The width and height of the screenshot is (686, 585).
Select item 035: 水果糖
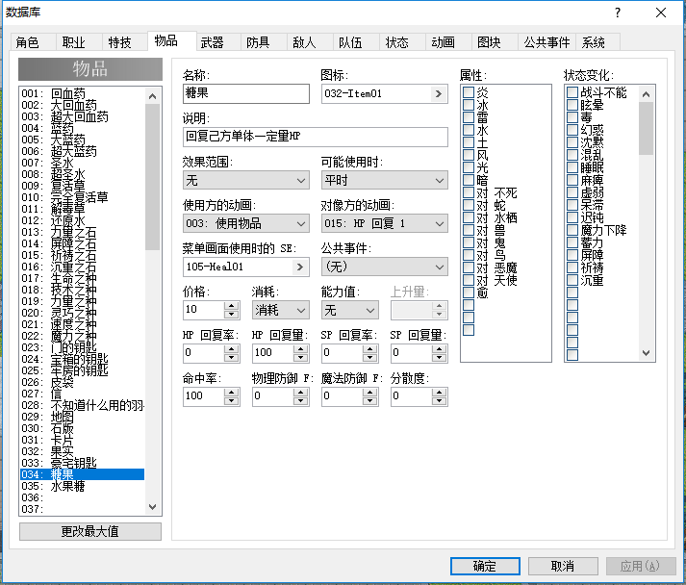[82, 486]
